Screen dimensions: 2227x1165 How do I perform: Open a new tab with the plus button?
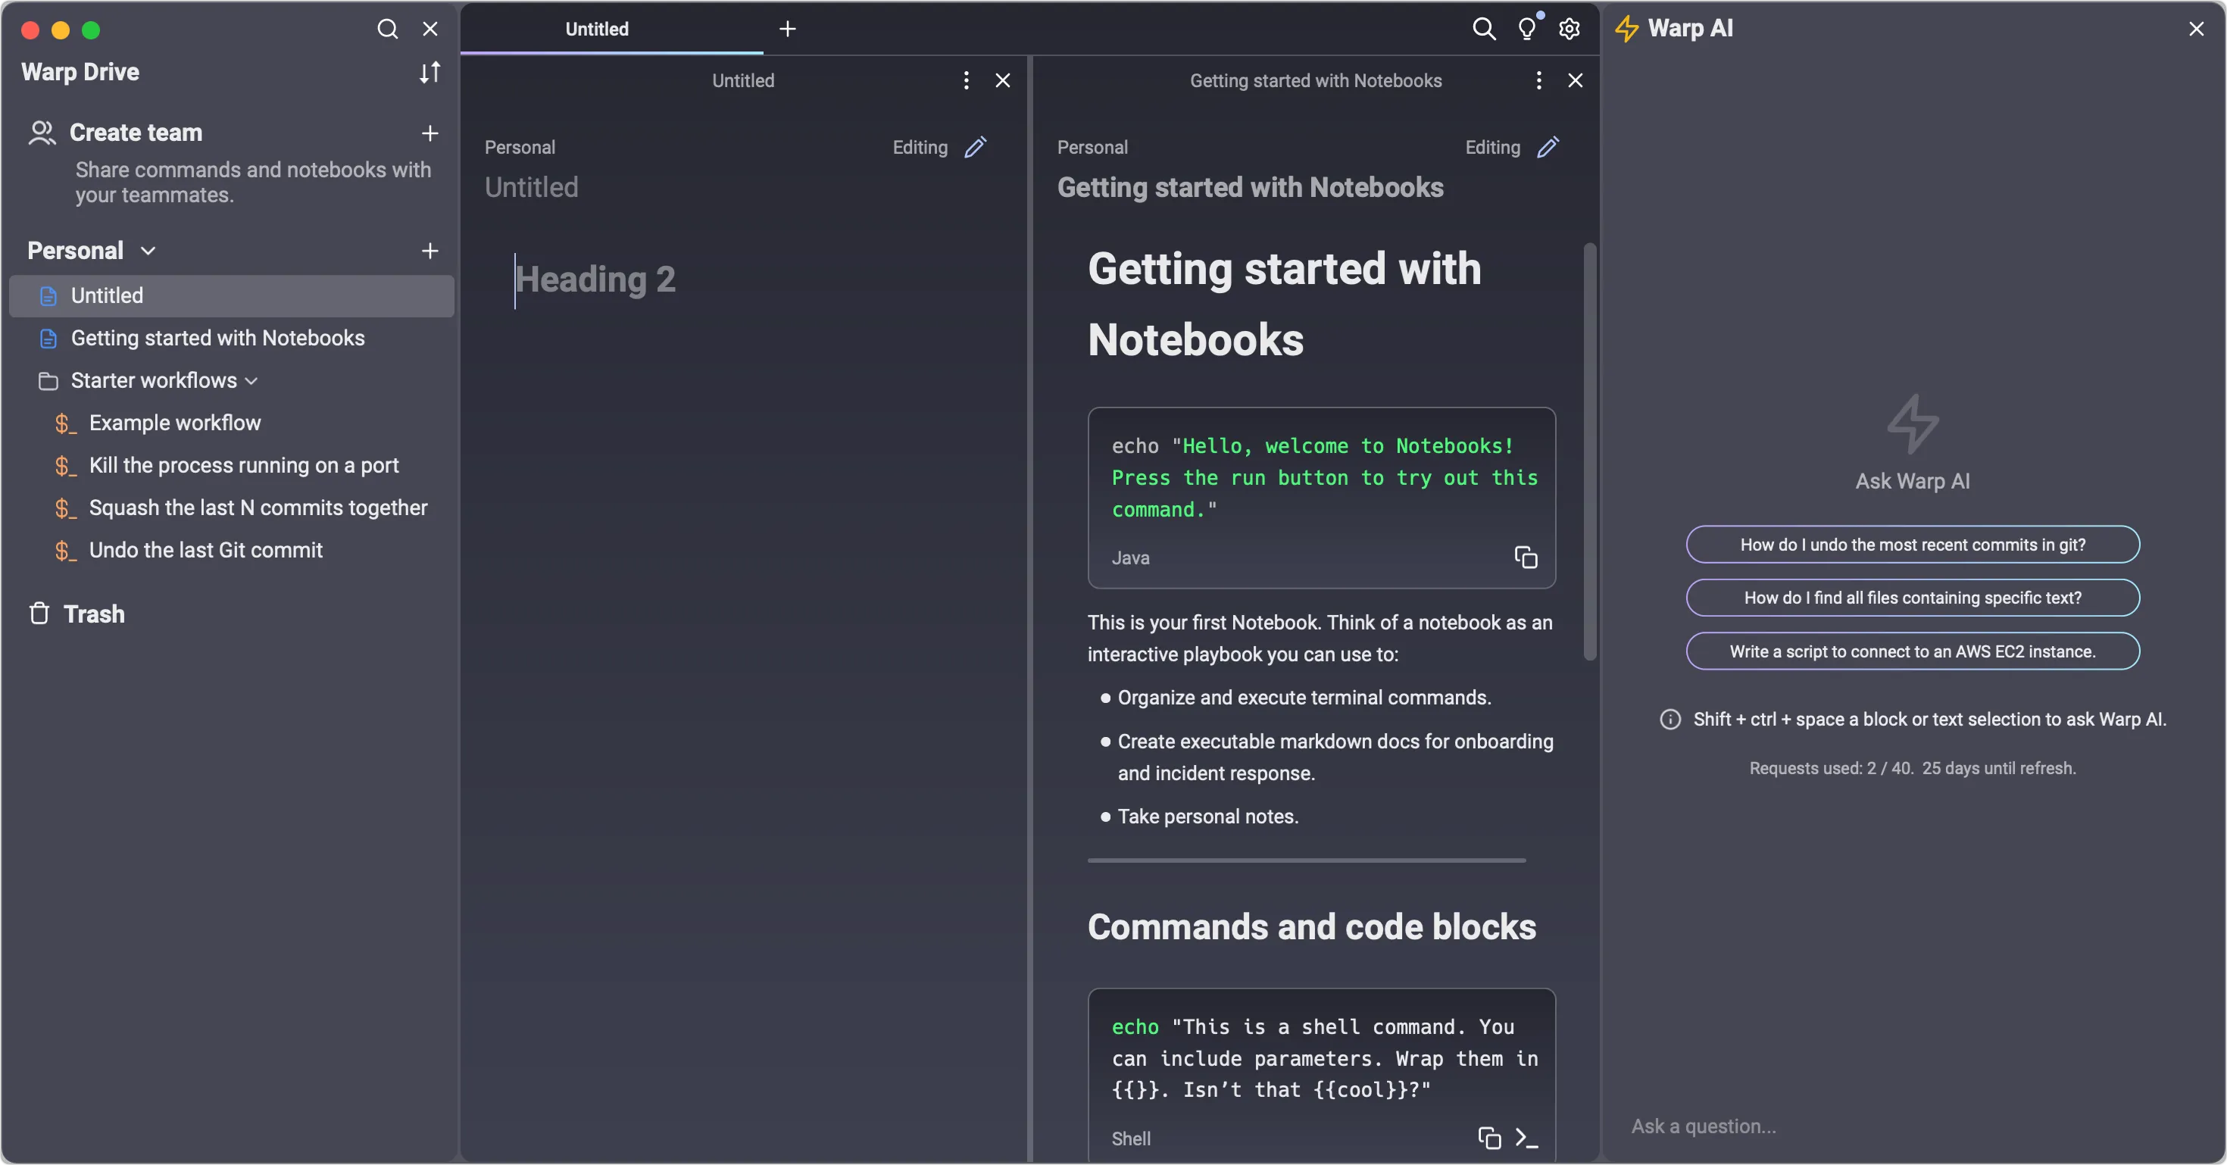point(787,30)
